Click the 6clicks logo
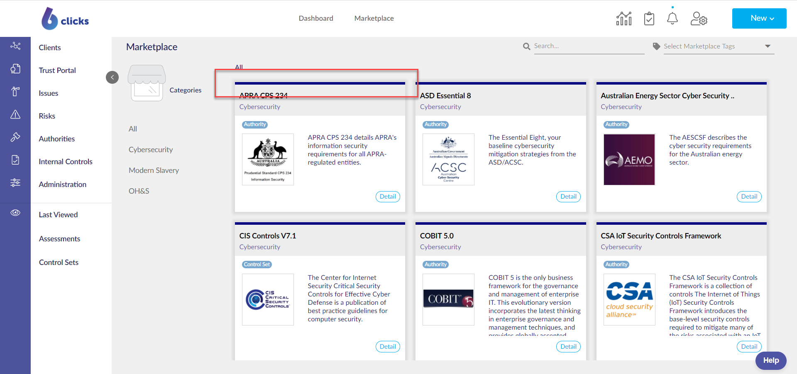The height and width of the screenshot is (374, 797). [x=65, y=18]
